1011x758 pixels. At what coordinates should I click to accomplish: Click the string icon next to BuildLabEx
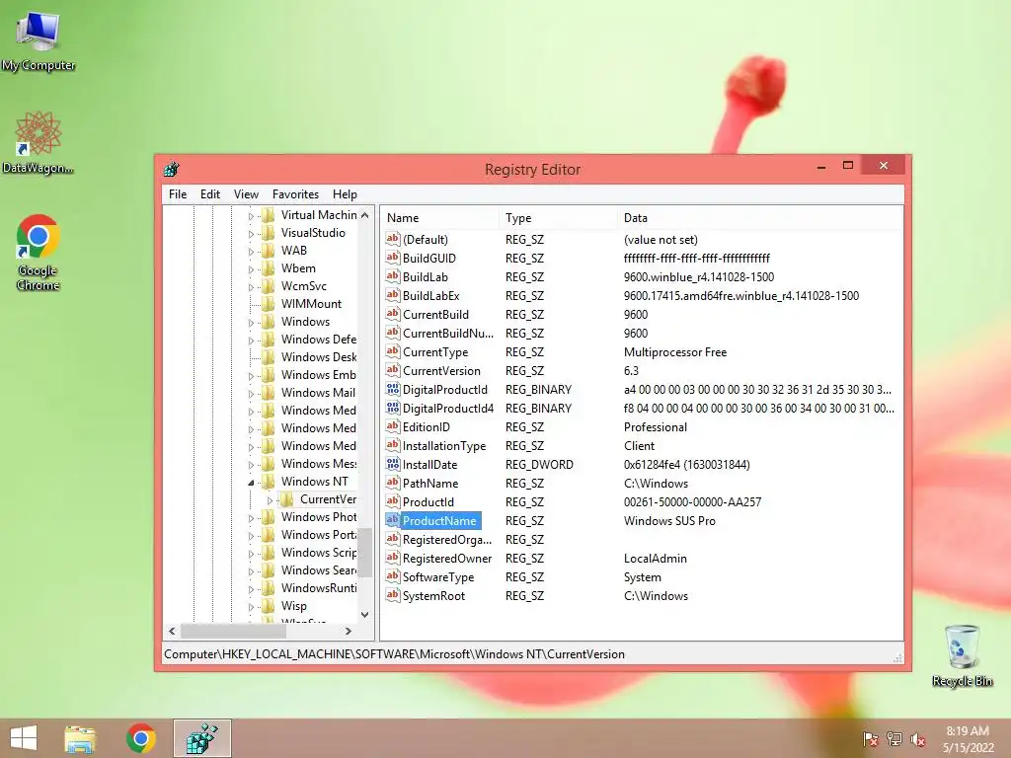pos(393,295)
